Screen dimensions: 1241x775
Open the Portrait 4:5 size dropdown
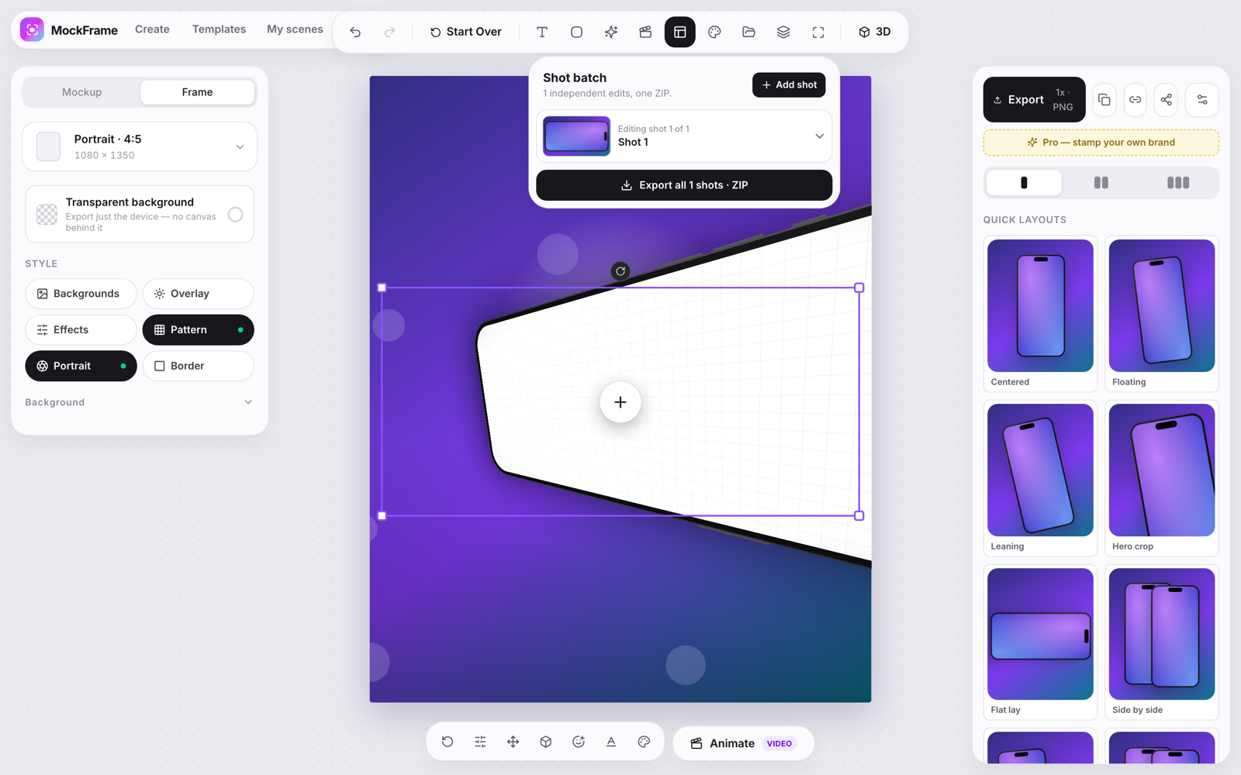point(140,146)
